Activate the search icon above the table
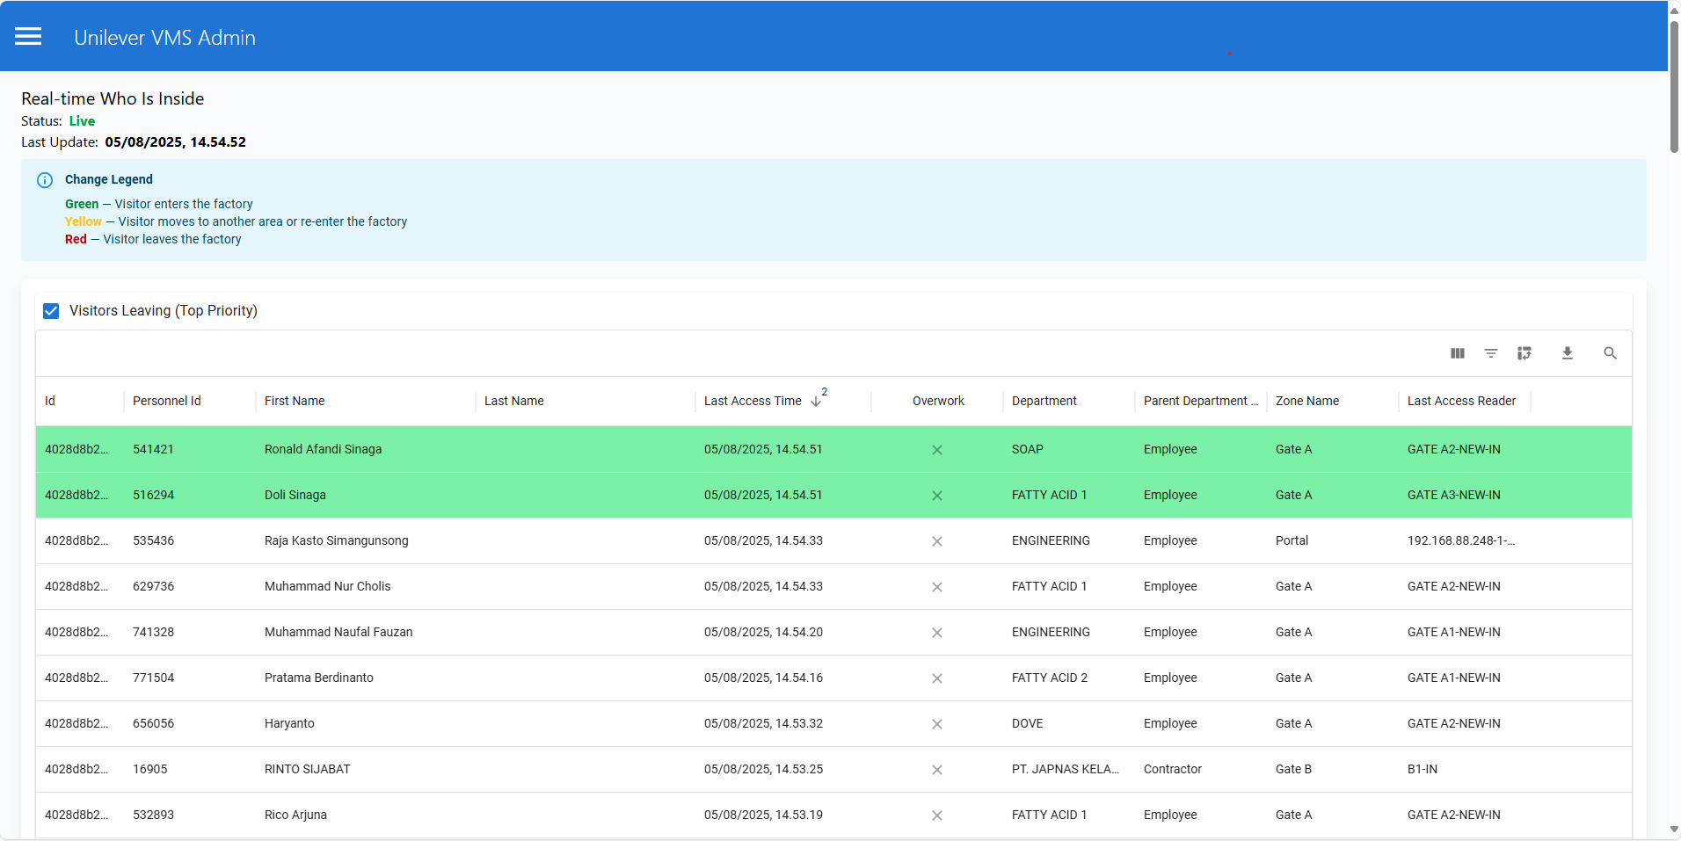Viewport: 1681px width, 841px height. 1610,353
